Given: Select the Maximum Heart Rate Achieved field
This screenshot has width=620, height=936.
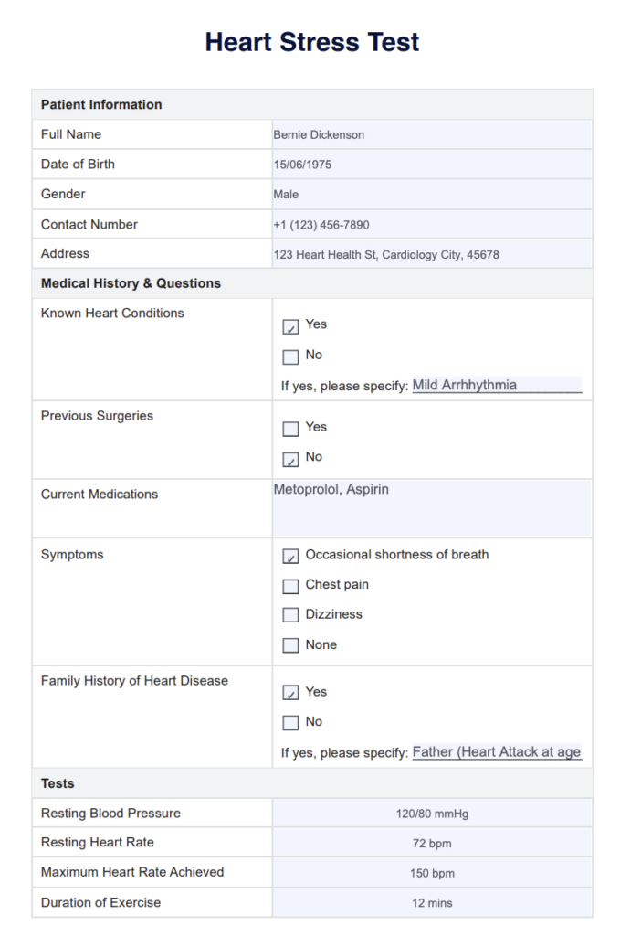Looking at the screenshot, I should click(x=432, y=873).
